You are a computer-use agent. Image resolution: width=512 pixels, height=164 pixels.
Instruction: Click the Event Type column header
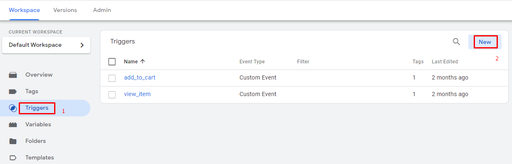point(252,62)
